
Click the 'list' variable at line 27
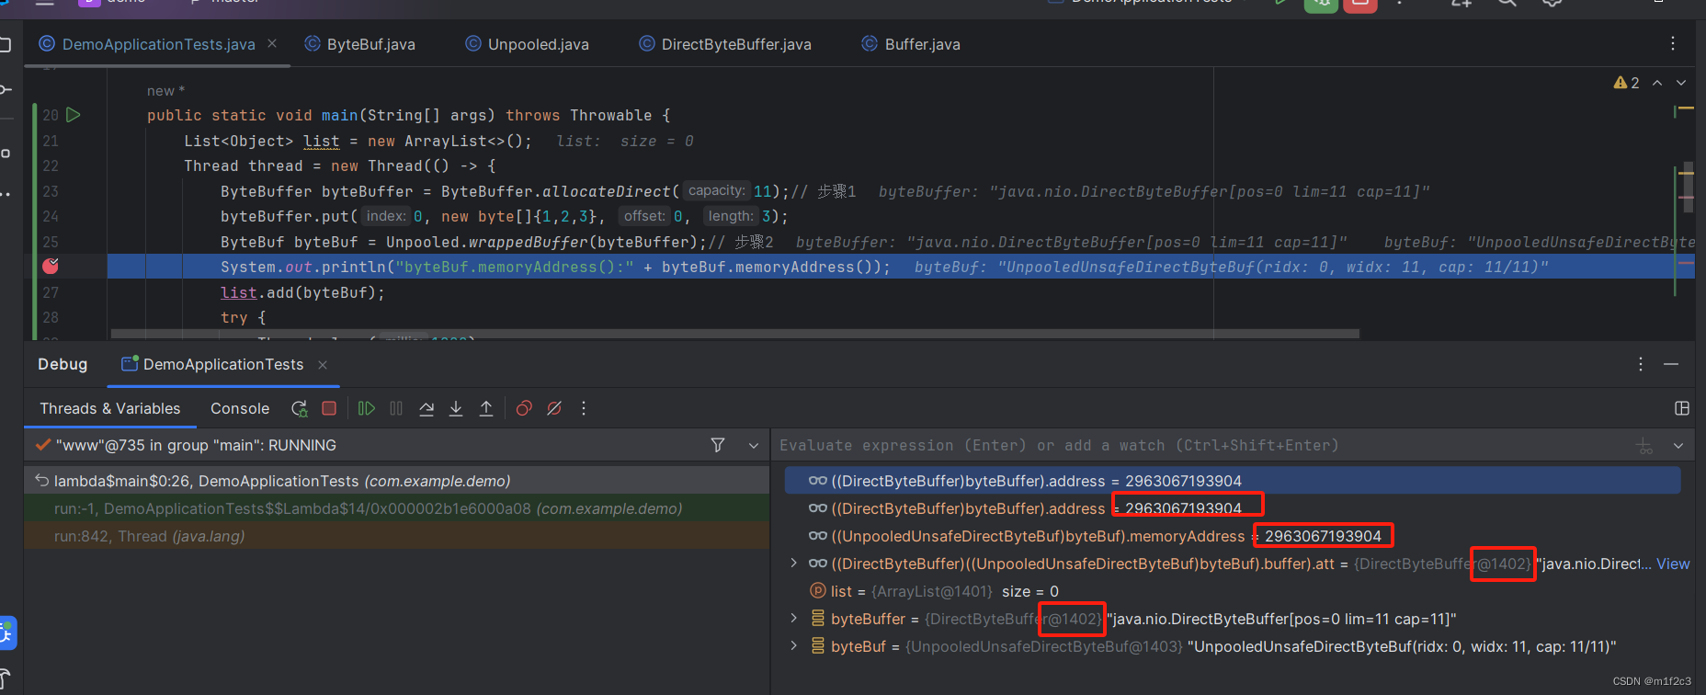(x=239, y=292)
